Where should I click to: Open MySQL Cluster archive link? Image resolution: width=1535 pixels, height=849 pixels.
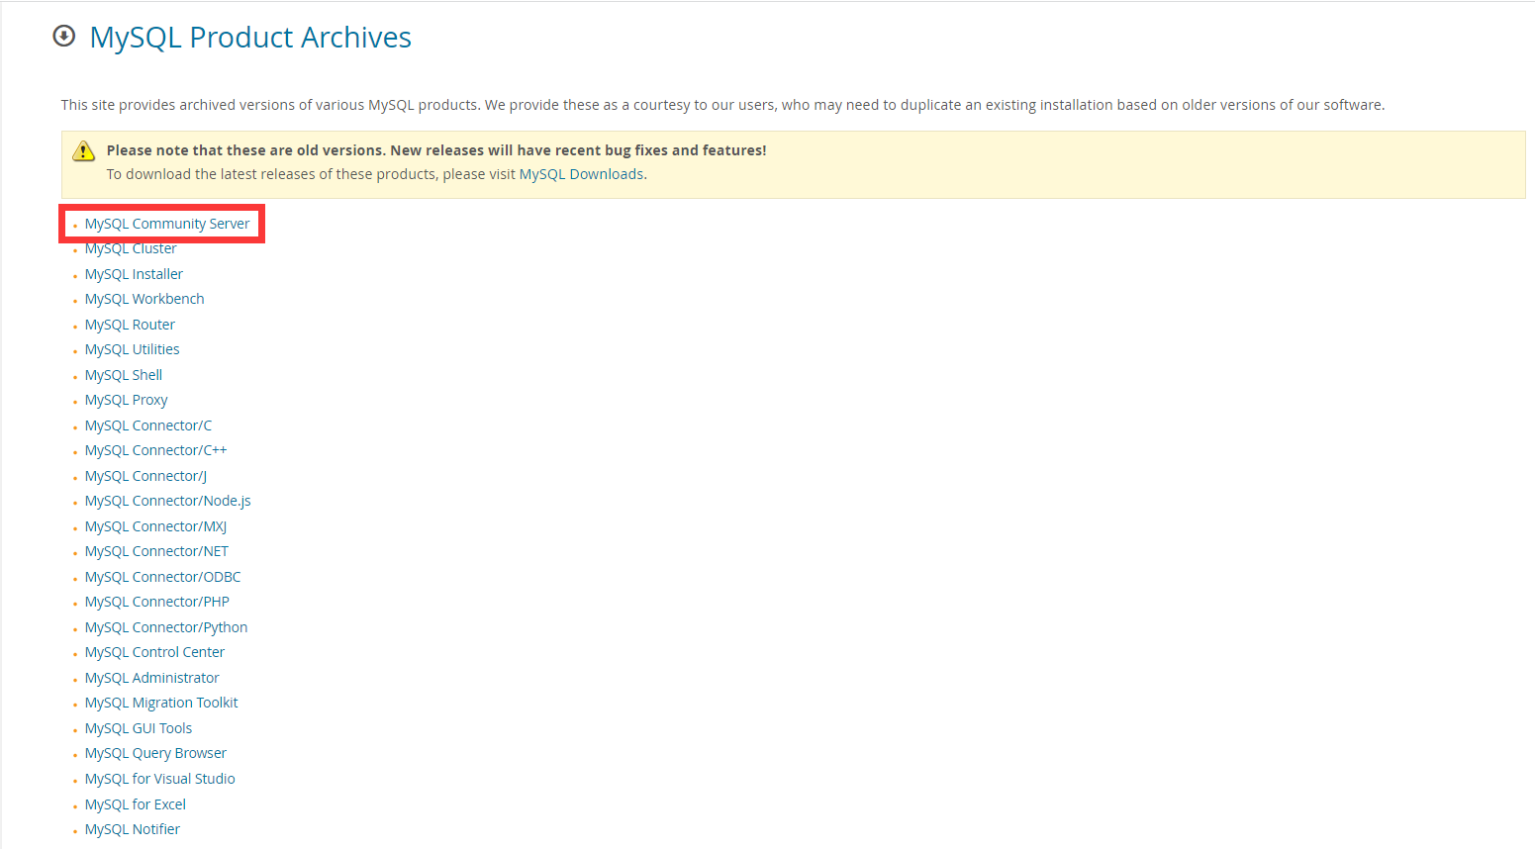(131, 248)
